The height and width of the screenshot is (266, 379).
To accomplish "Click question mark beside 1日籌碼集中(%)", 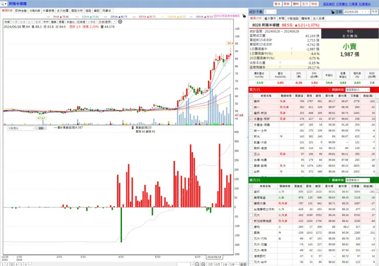I will [x=292, y=54].
